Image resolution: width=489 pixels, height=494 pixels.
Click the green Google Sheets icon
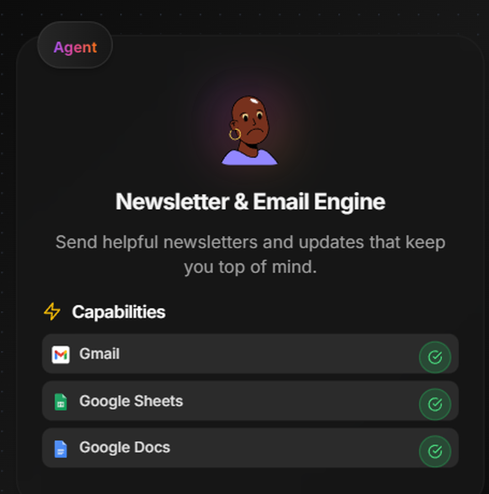pos(61,402)
